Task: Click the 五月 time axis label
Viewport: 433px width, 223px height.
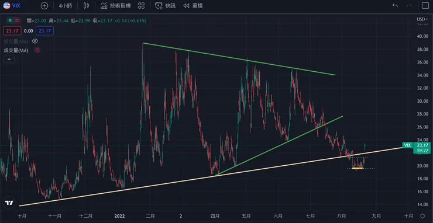Action: pyautogui.click(x=246, y=216)
